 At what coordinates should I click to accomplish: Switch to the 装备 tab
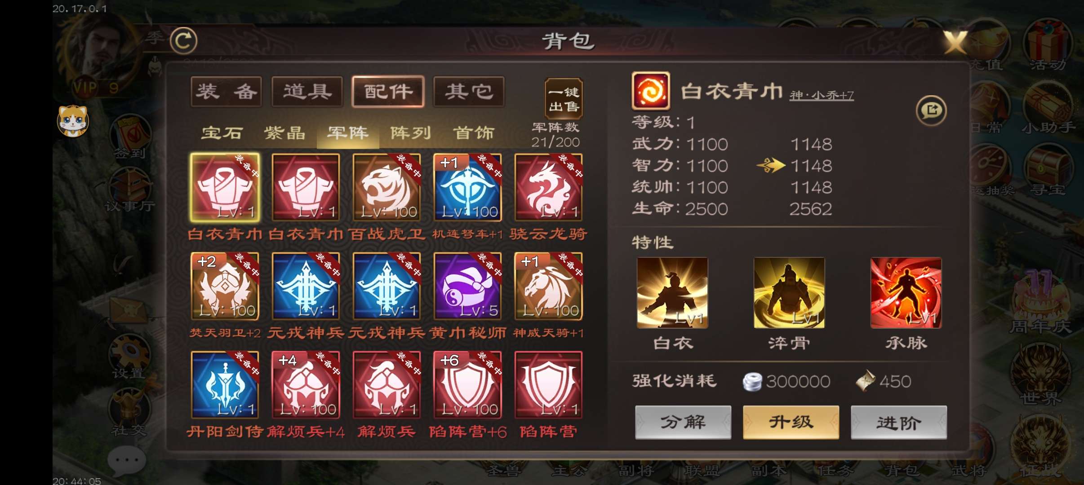point(226,92)
